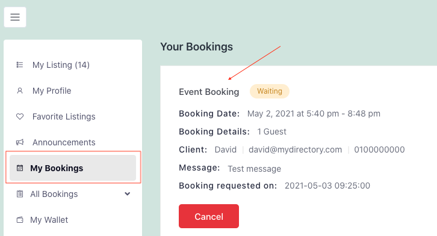Expand the All Bookings chevron
This screenshot has height=236, width=437.
tap(128, 194)
